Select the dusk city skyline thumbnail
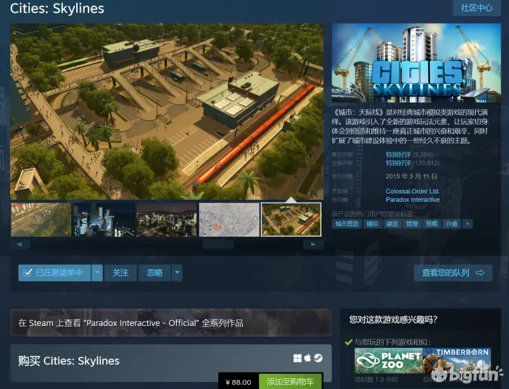Screen dimensions: 509x389 pyautogui.click(x=166, y=220)
